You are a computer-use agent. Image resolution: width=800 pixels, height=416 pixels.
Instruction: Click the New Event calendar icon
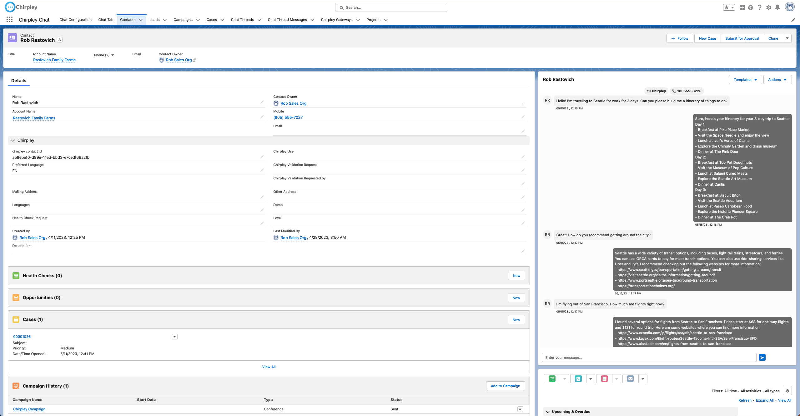click(604, 379)
